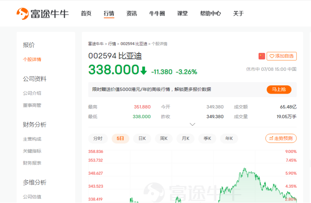Click the China flag icon
This screenshot has width=311, height=203.
[x=262, y=56]
